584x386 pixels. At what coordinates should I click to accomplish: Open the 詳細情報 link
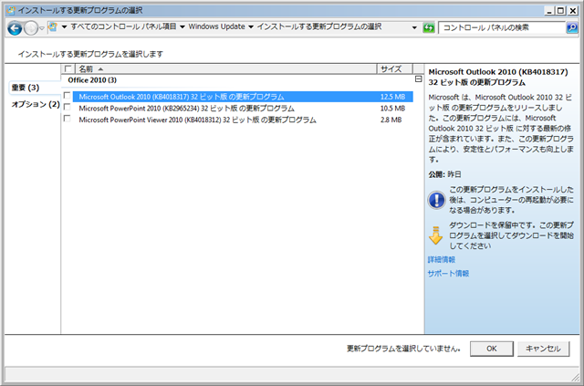tap(442, 260)
